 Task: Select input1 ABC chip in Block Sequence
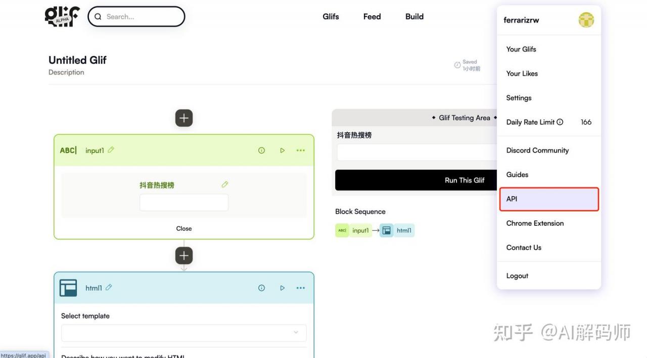pyautogui.click(x=353, y=231)
